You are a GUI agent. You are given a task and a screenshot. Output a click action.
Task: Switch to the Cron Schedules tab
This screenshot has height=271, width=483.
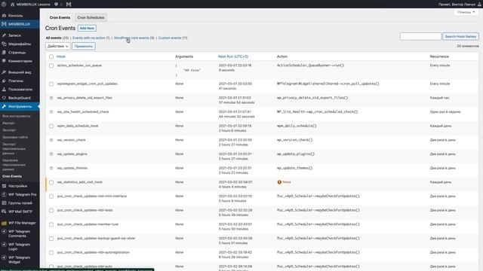[x=91, y=17]
